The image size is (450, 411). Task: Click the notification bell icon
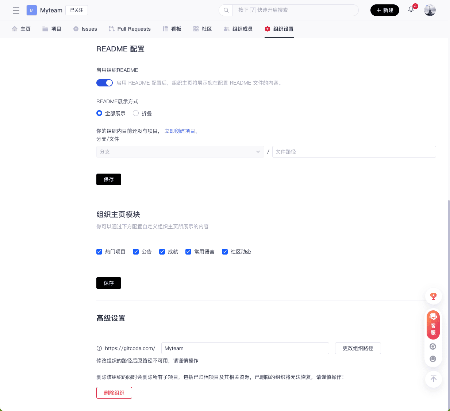(x=411, y=10)
